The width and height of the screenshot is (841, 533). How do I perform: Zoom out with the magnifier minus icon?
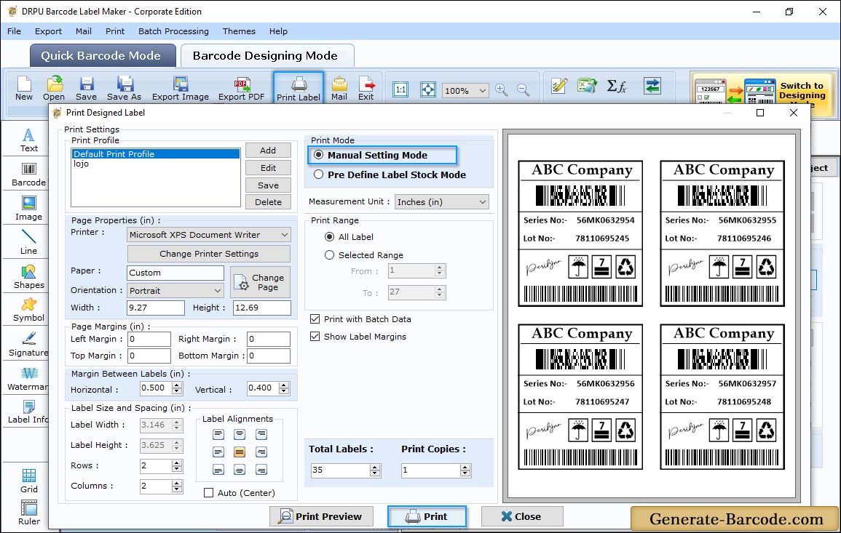(x=524, y=89)
